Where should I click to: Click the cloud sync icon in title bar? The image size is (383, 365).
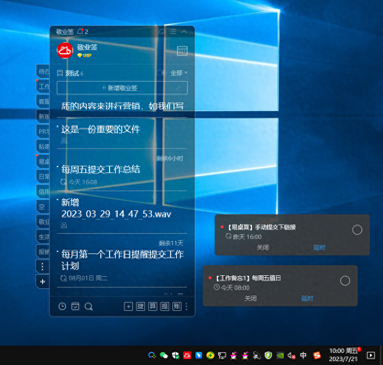(162, 32)
